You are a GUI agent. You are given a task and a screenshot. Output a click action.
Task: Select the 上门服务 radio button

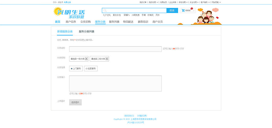(x=72, y=69)
